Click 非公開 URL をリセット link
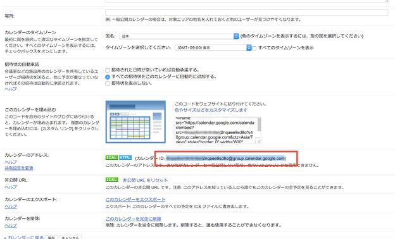The height and width of the screenshot is (239, 395). click(x=145, y=180)
